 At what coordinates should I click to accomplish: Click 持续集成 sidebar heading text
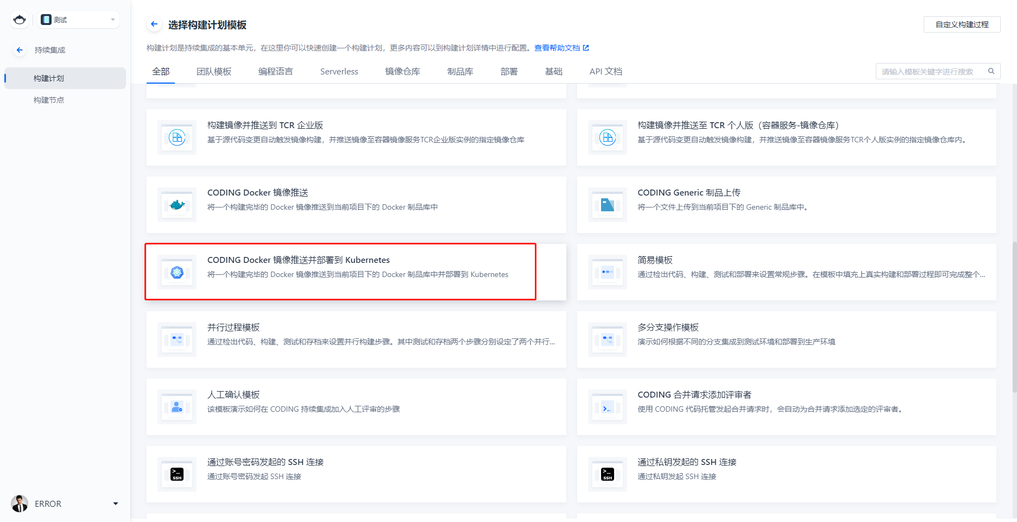[50, 50]
